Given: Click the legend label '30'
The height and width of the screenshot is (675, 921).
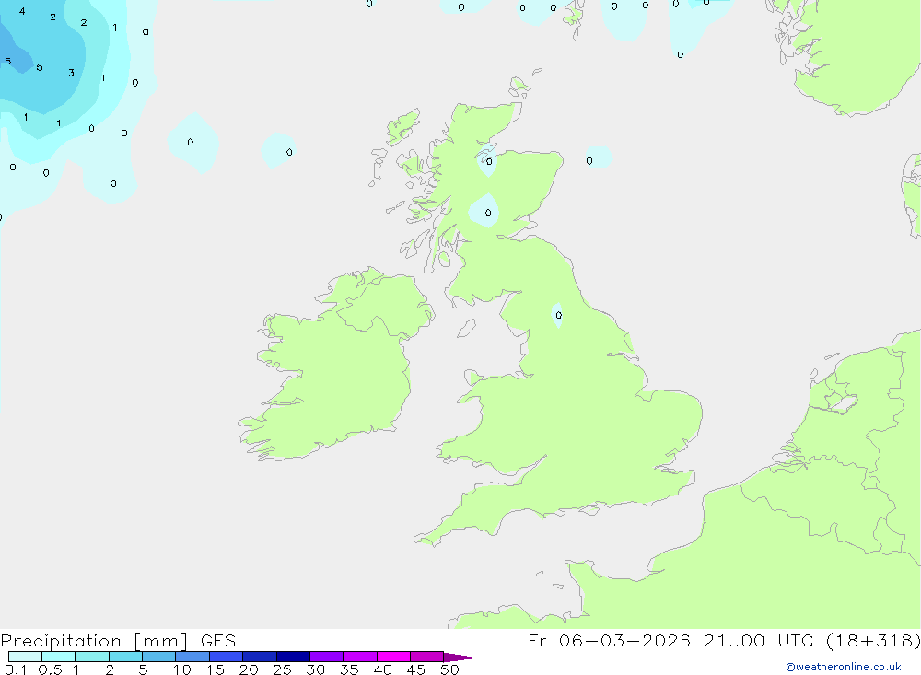Looking at the screenshot, I should (316, 669).
